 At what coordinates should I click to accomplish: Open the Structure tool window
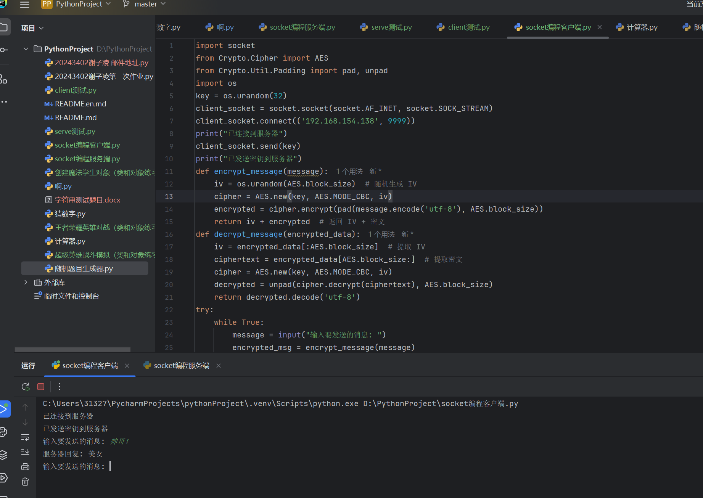[x=4, y=79]
